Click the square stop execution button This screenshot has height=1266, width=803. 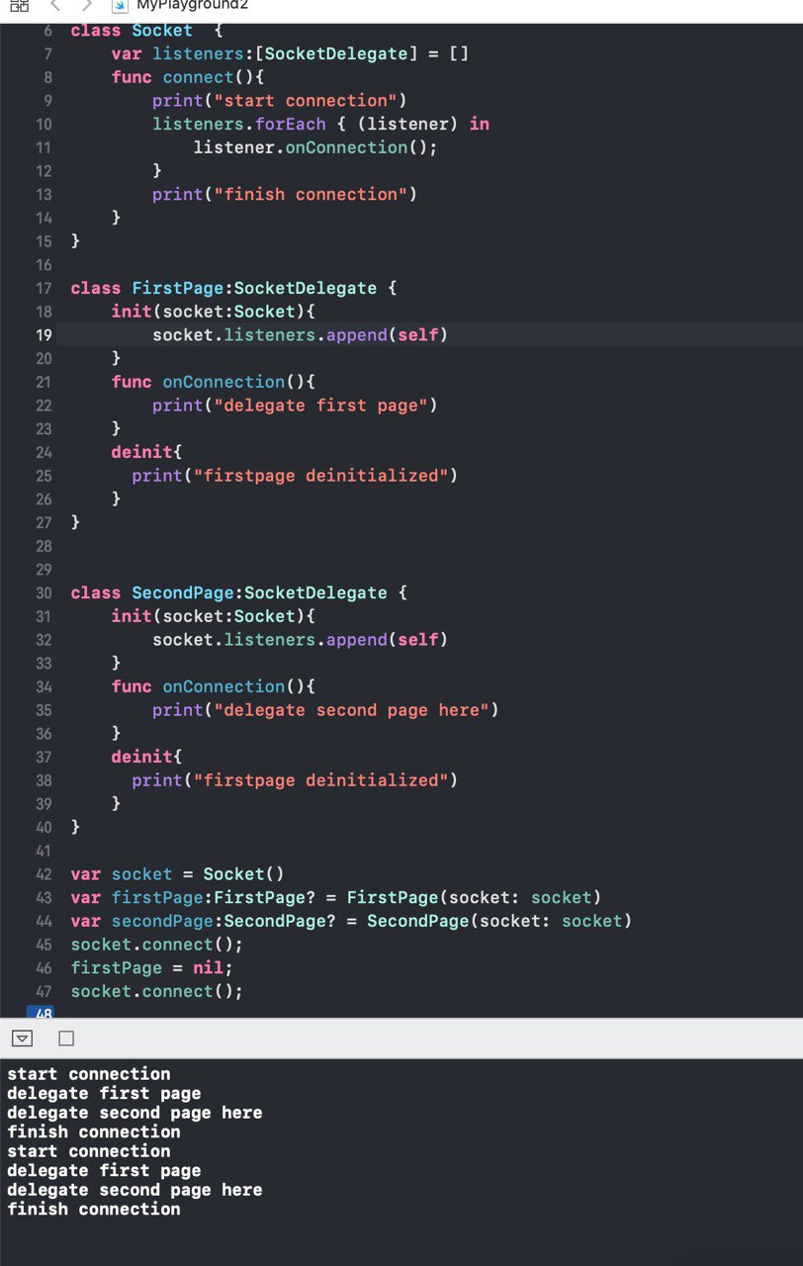[x=66, y=1039]
